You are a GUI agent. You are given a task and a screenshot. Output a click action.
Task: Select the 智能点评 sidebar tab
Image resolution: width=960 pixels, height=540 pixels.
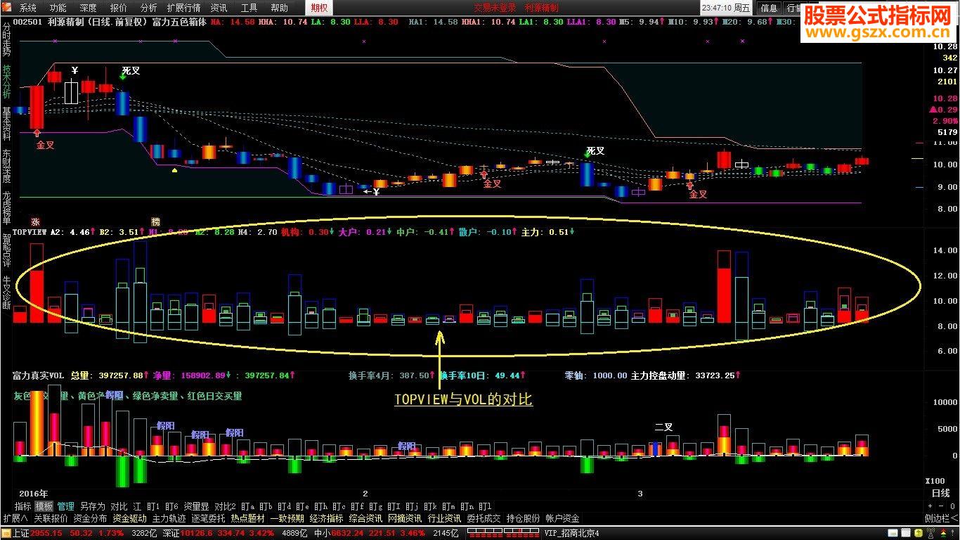pyautogui.click(x=6, y=249)
